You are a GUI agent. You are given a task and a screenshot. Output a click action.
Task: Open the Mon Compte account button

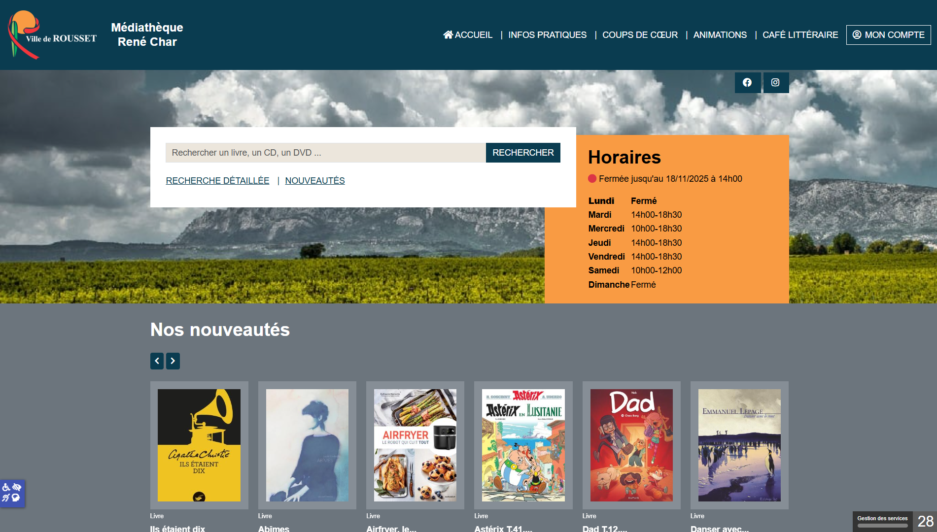(888, 35)
